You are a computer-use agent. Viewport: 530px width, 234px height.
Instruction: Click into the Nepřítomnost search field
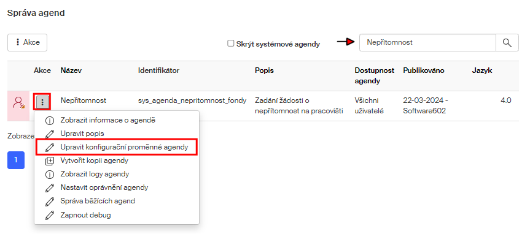click(427, 43)
